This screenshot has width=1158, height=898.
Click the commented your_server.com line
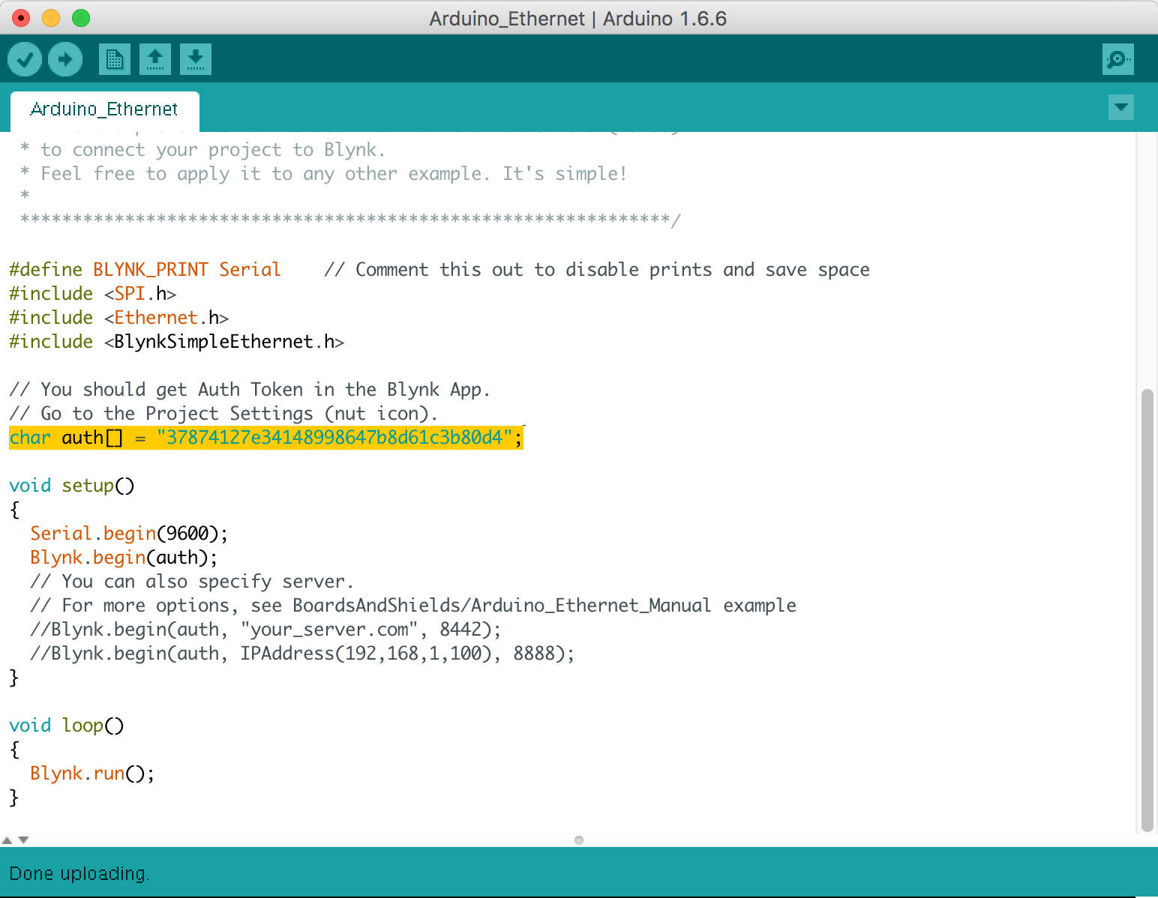[x=265, y=630]
